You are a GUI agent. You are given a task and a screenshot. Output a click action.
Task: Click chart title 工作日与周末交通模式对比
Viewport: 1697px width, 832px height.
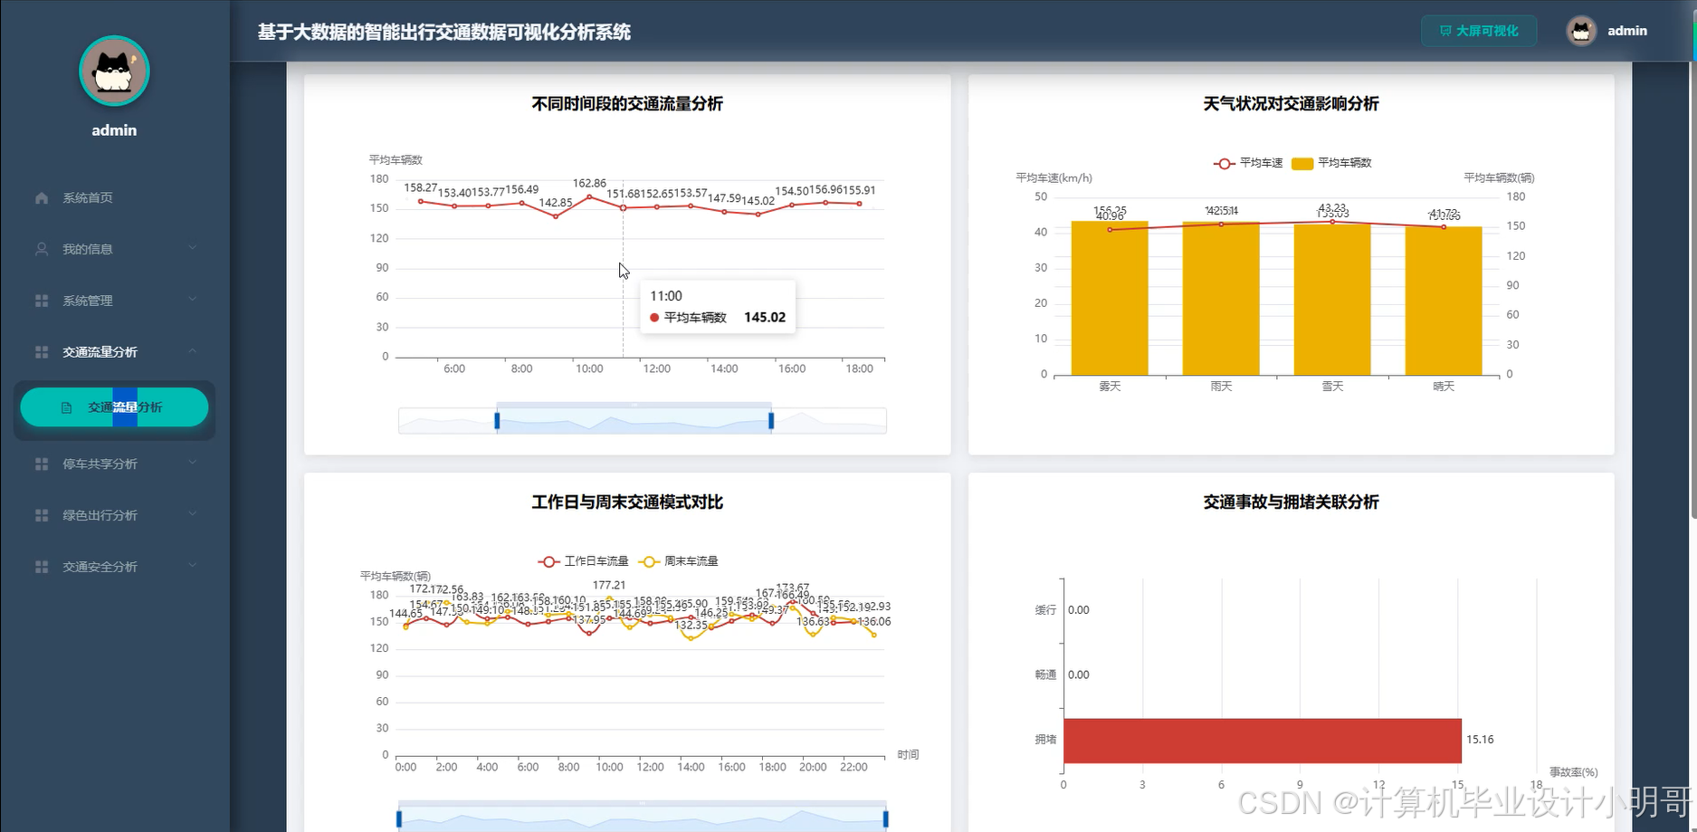pyautogui.click(x=627, y=502)
